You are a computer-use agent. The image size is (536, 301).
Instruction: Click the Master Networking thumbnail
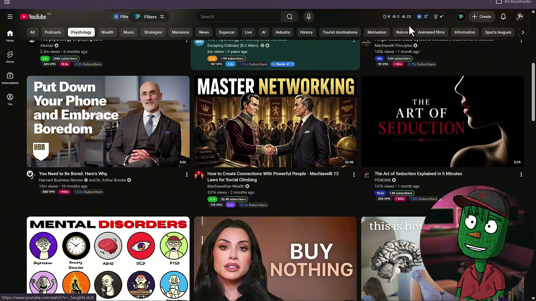(x=275, y=122)
